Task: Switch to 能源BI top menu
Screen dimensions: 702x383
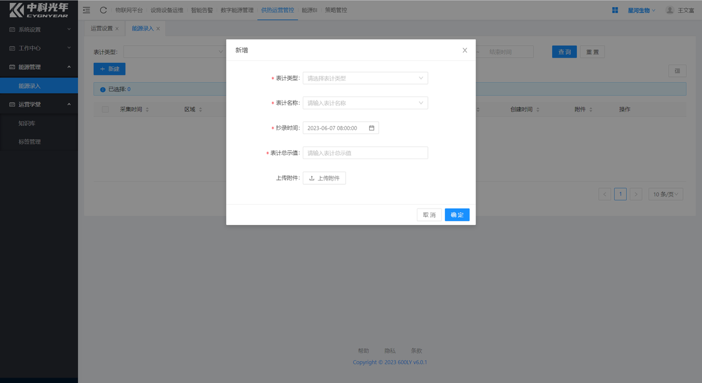Action: 309,10
